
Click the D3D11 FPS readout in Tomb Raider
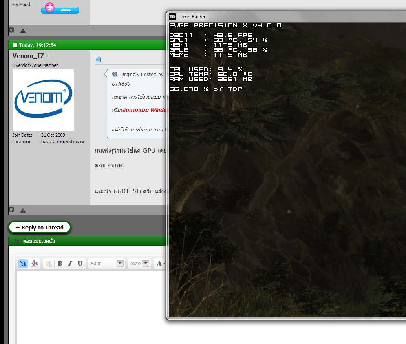pyautogui.click(x=211, y=35)
